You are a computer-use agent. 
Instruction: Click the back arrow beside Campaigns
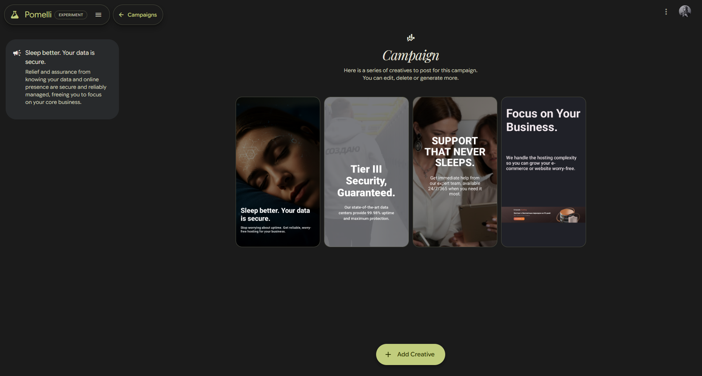coord(121,15)
